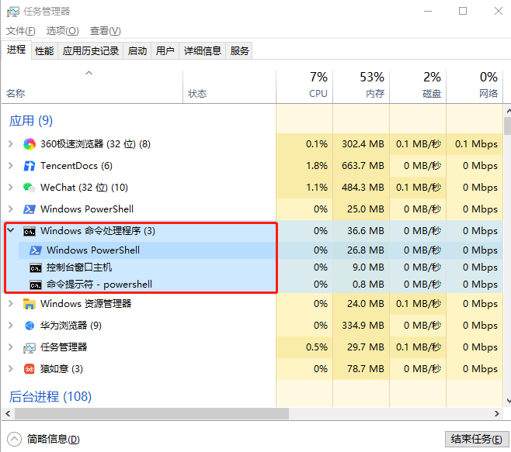Click the Windows 命令处理程序 cmd icon
511x452 pixels.
click(30, 231)
